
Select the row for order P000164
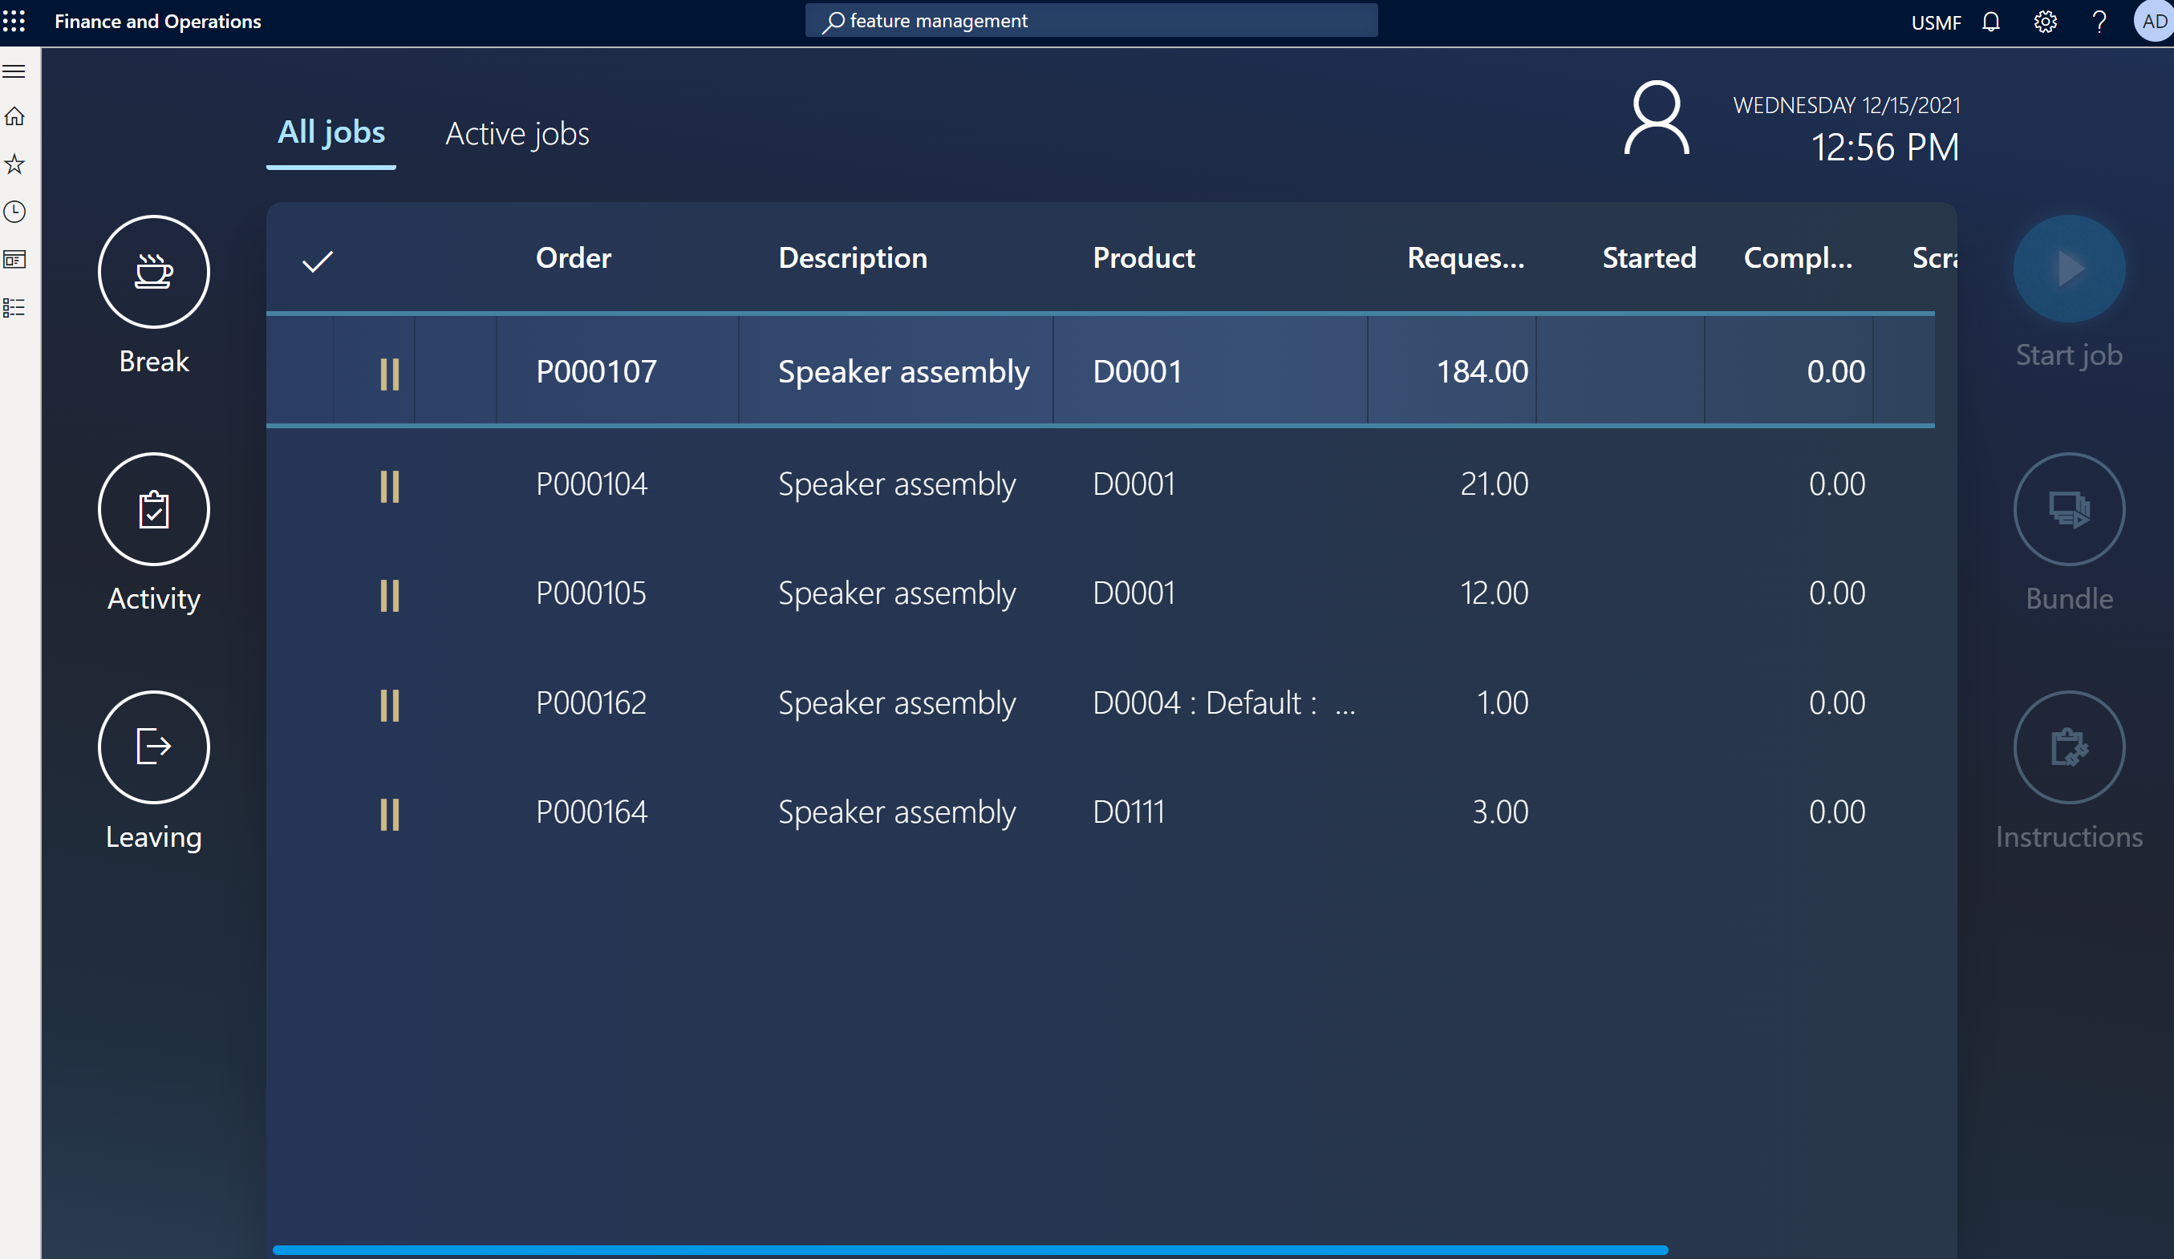(592, 812)
